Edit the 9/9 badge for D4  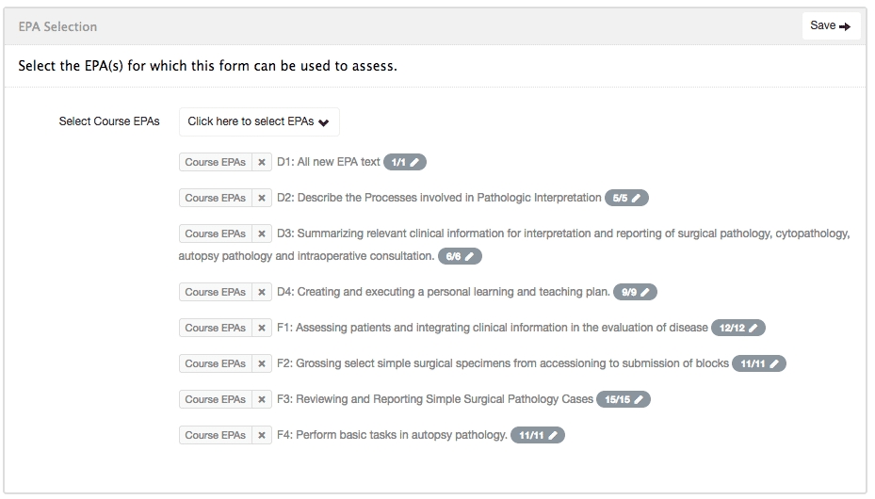tap(635, 292)
